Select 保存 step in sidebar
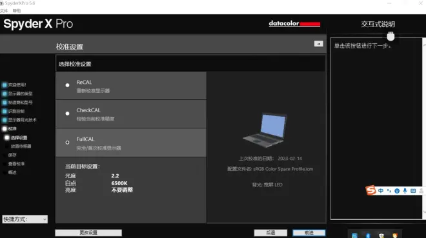 [12, 155]
